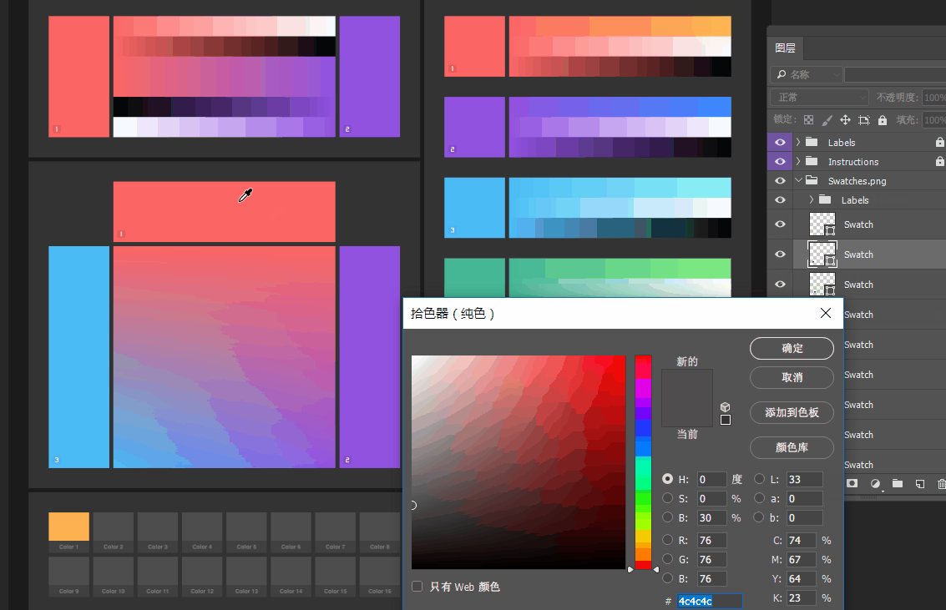Screen dimensions: 946x610
Task: Confirm the color with 确定 button
Action: (792, 348)
